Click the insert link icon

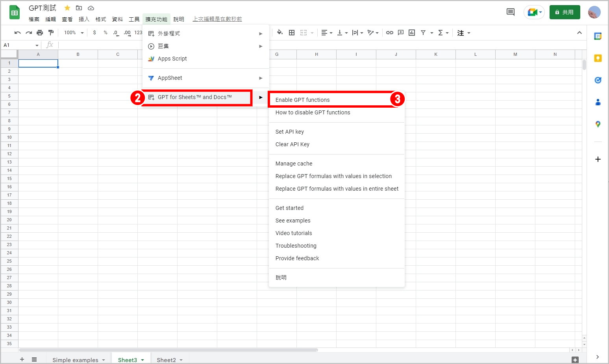tap(390, 33)
